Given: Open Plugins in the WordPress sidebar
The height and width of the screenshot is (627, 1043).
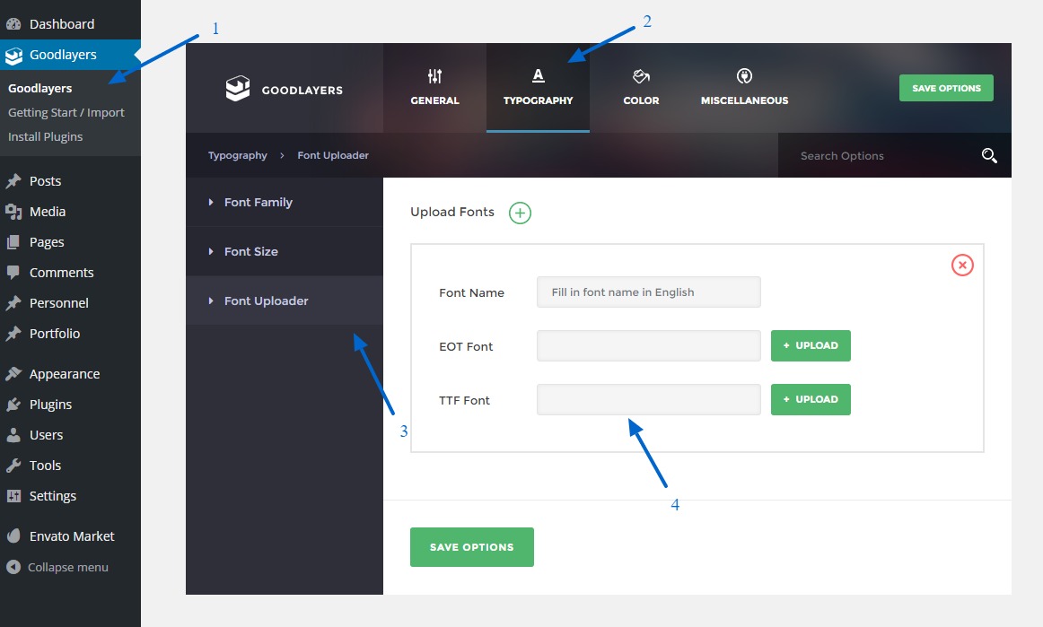Looking at the screenshot, I should click(50, 405).
